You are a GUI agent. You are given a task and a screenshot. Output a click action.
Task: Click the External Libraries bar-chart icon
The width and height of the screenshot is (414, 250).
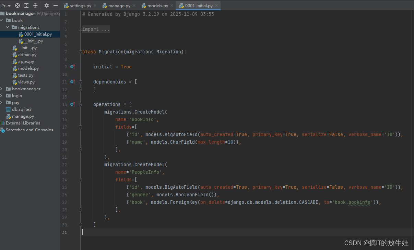[x=2, y=123]
